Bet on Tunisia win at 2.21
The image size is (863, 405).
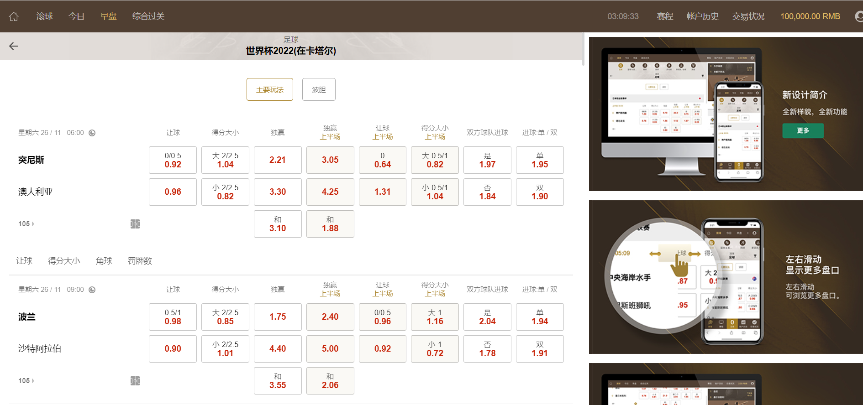tap(278, 160)
